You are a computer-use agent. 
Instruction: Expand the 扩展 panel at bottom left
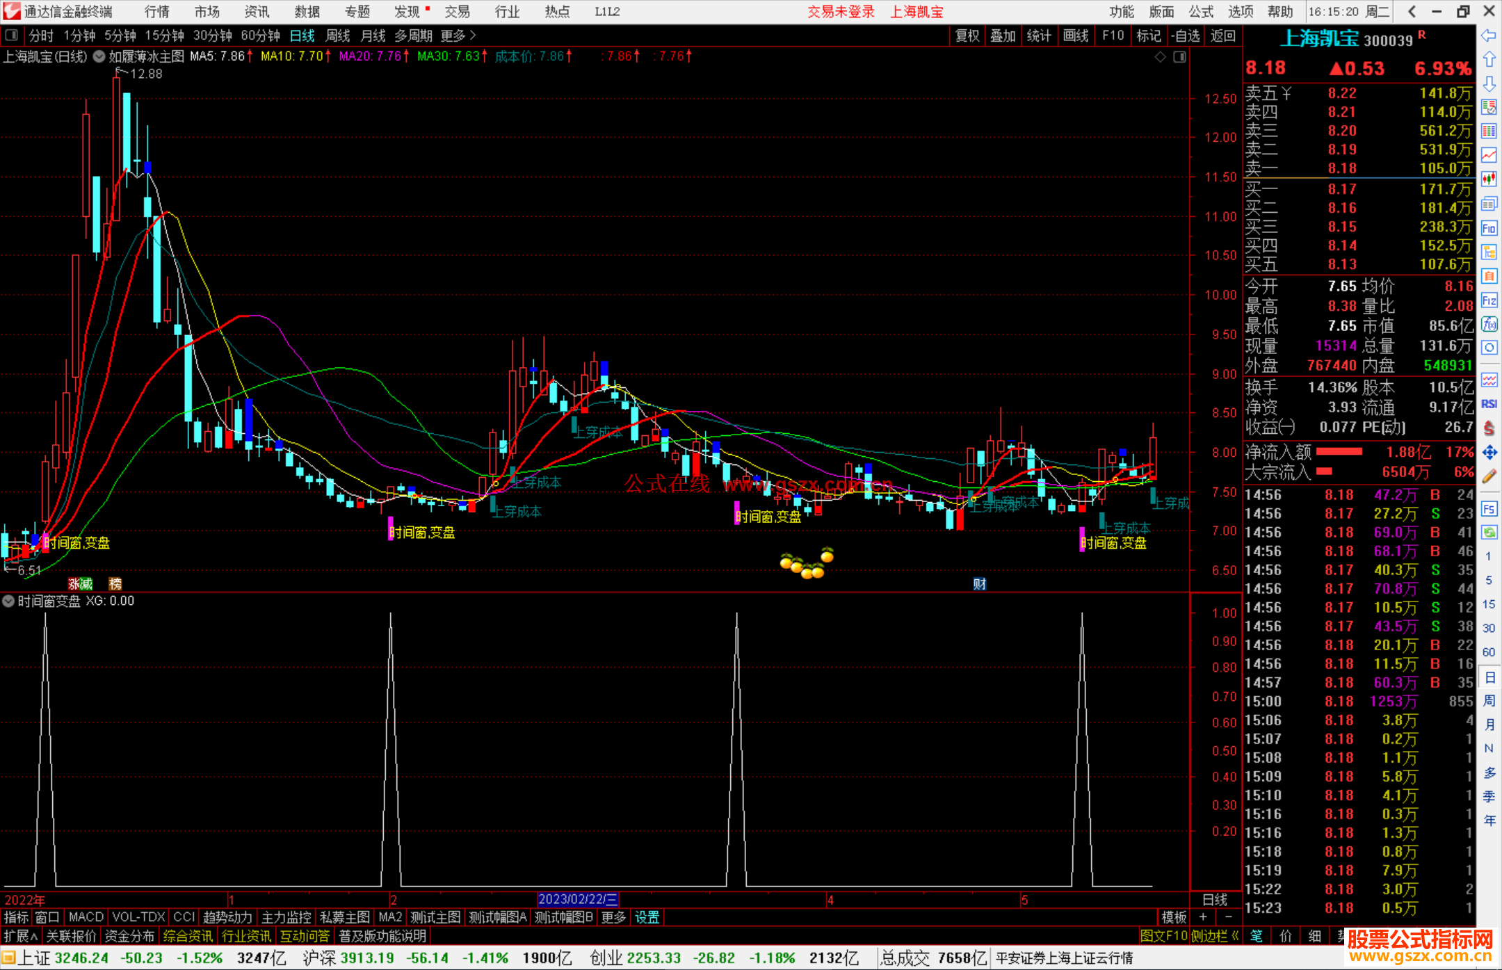21,936
